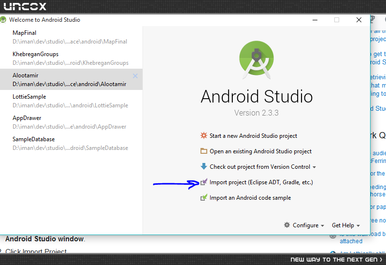
Task: Click the 'New way to the next gen' banner link
Action: 336,260
